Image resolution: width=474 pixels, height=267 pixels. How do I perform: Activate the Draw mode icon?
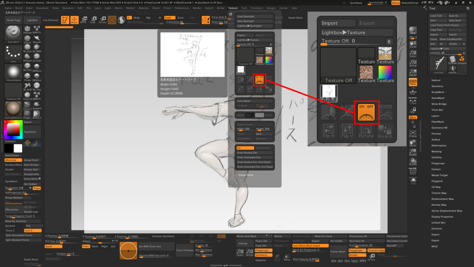[74, 20]
